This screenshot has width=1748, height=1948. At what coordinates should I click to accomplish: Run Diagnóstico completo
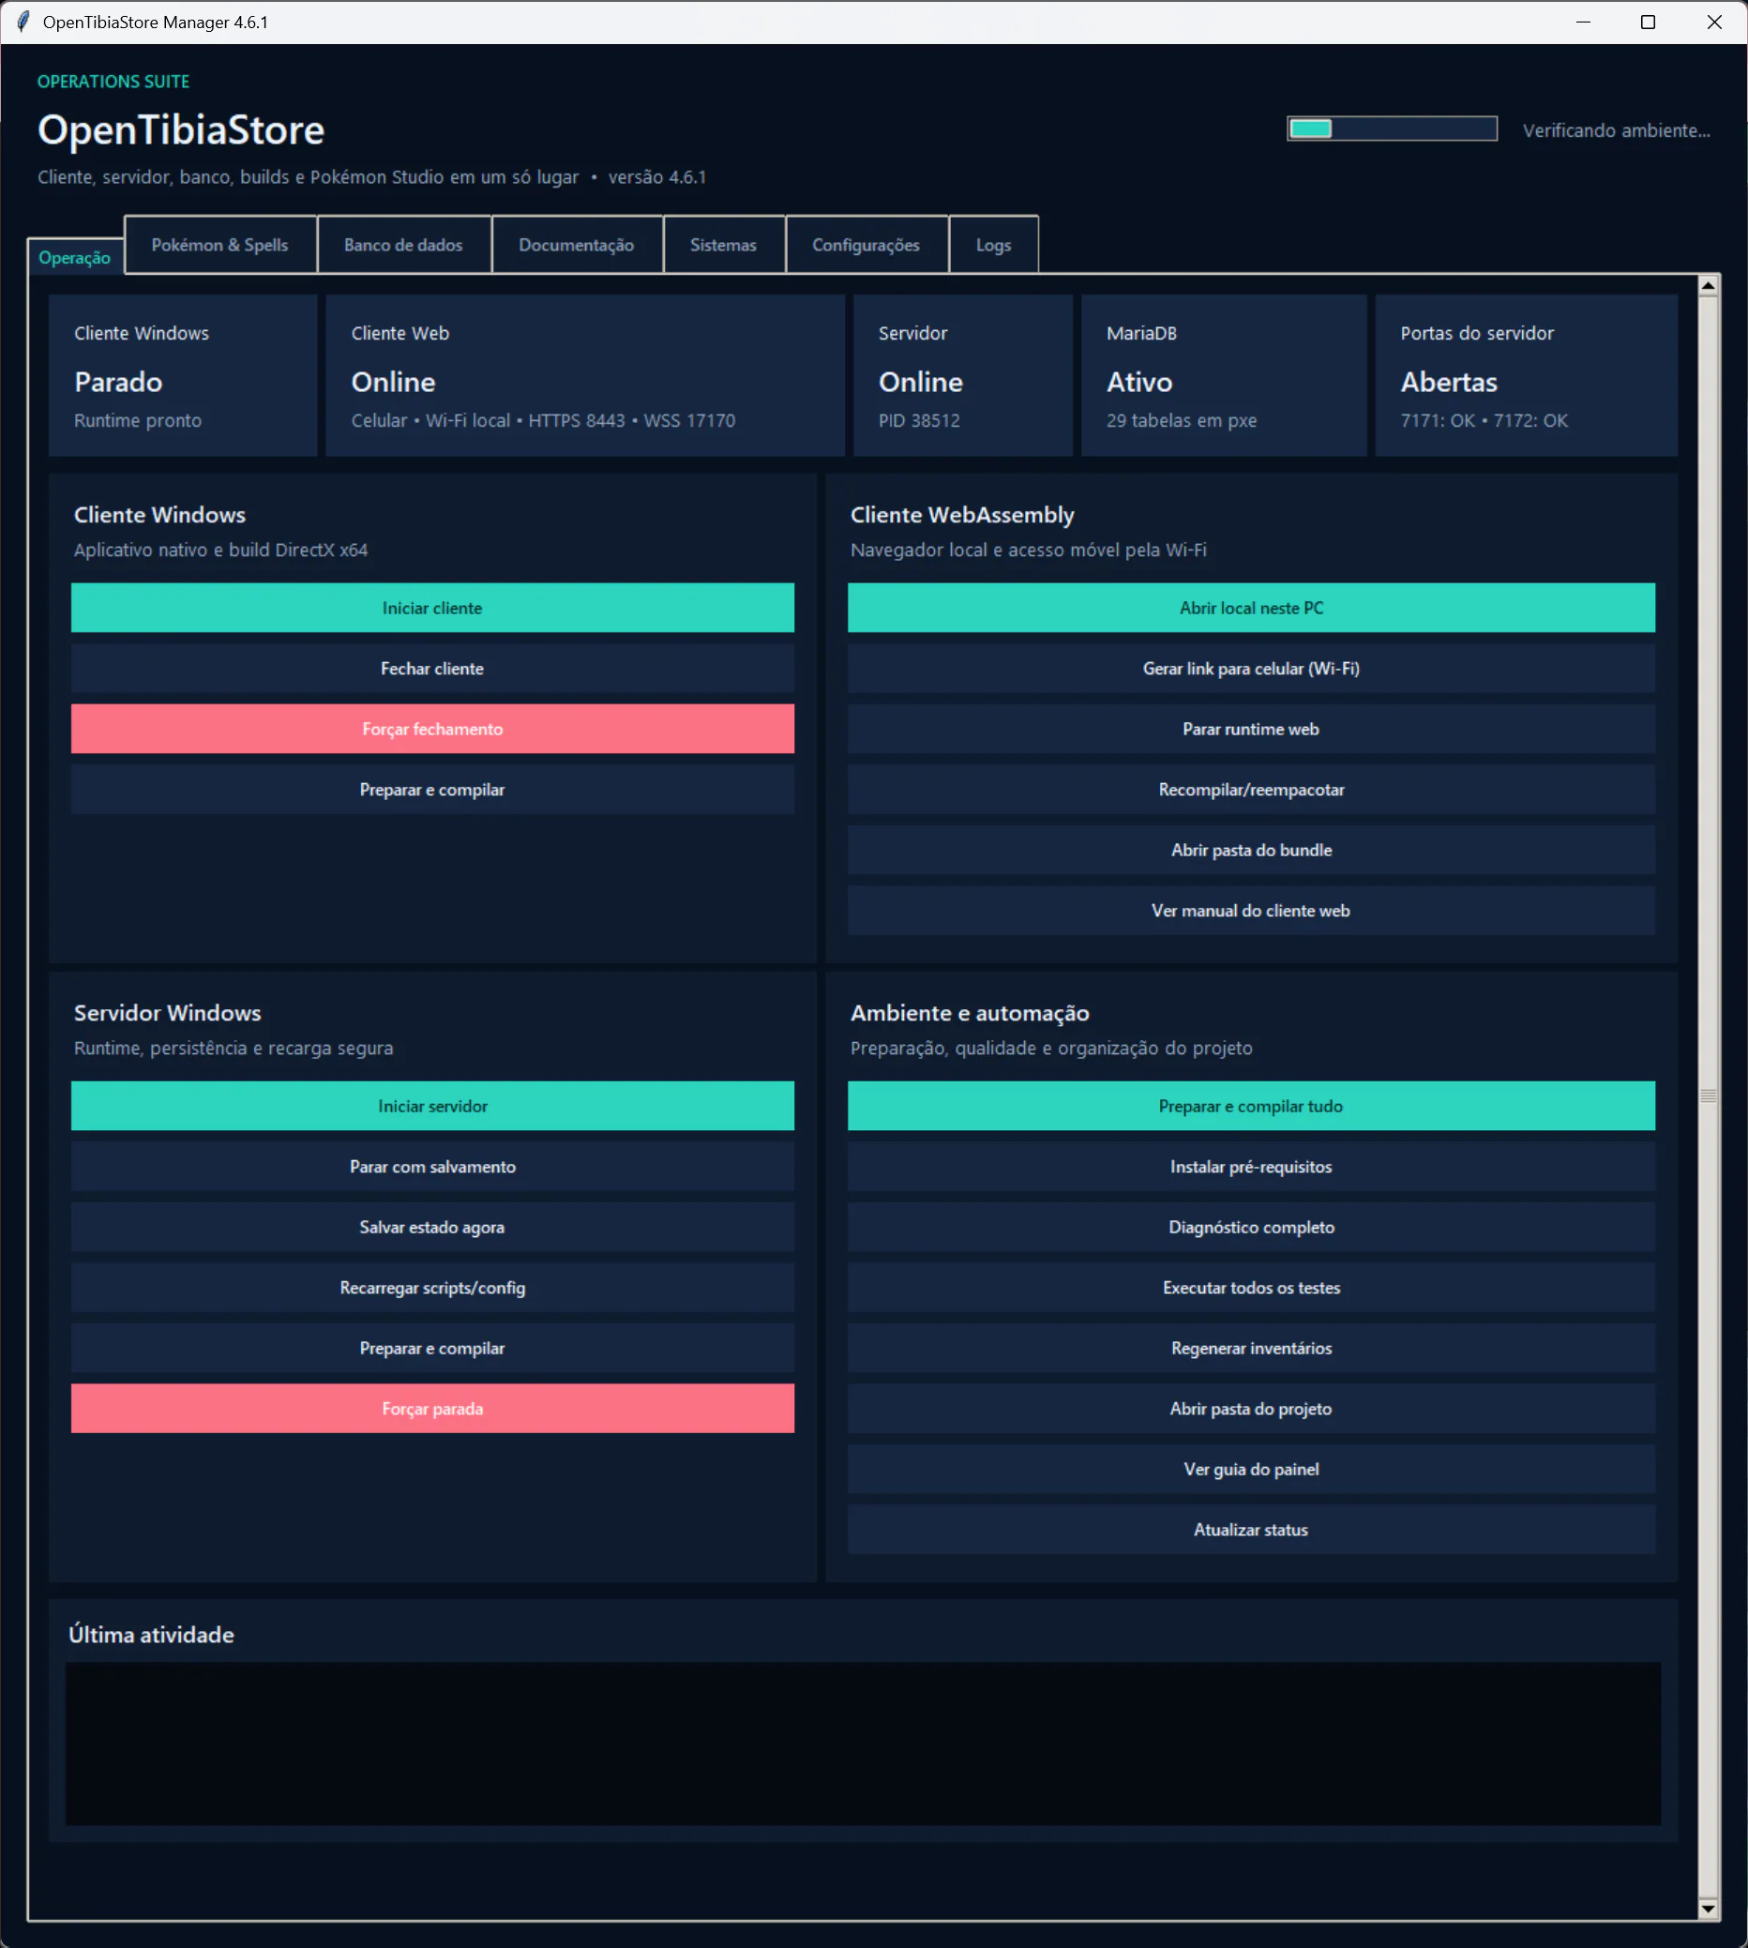[x=1252, y=1228]
